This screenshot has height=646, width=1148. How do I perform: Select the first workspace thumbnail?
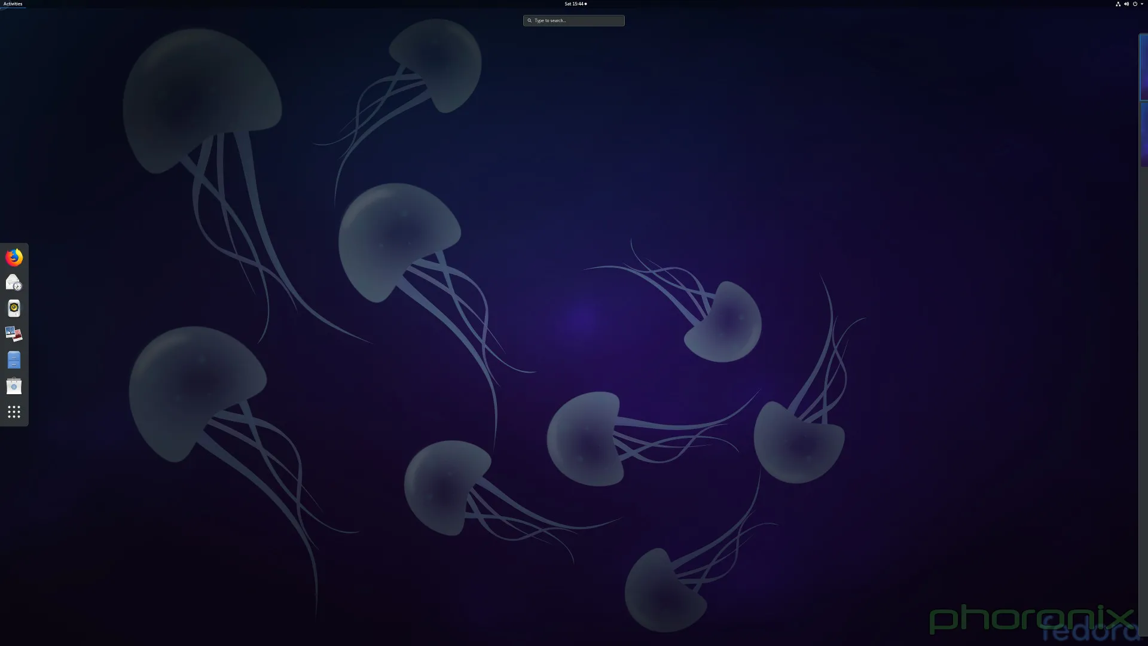click(x=1143, y=67)
